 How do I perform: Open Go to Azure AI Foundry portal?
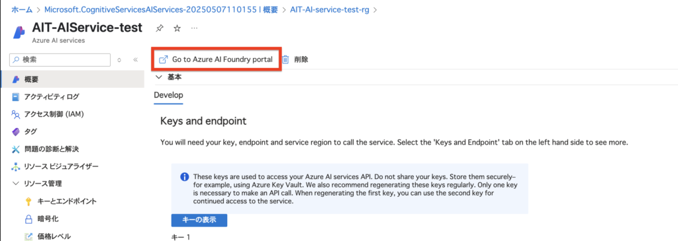(217, 59)
